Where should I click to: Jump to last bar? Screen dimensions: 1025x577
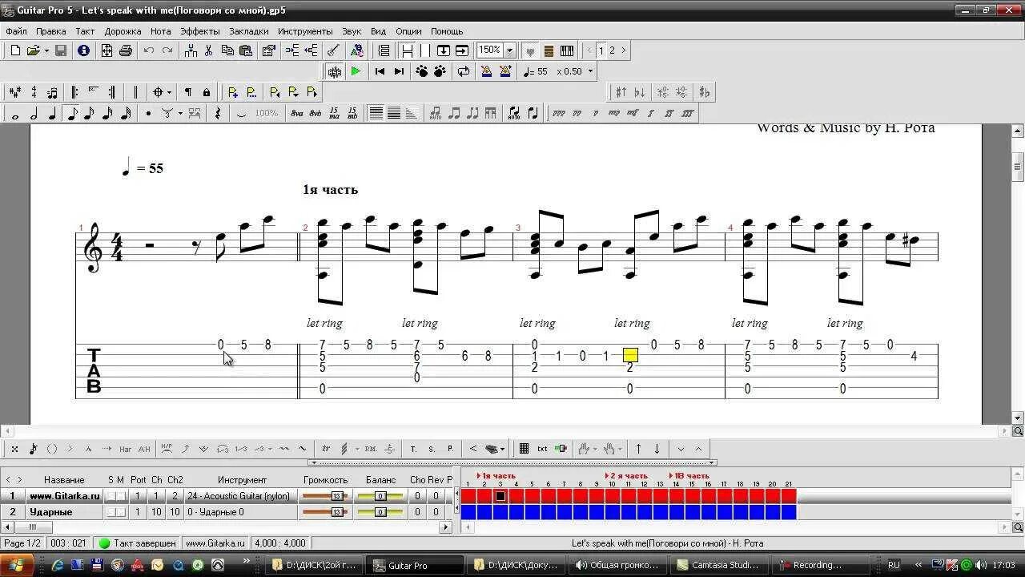pyautogui.click(x=399, y=71)
